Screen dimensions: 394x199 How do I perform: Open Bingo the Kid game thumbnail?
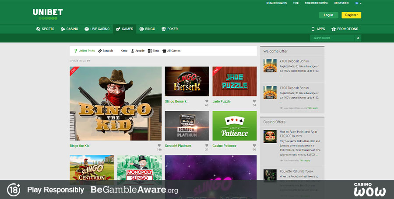point(116,103)
